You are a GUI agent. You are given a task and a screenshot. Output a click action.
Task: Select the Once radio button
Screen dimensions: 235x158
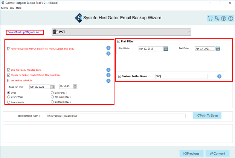click(x=9, y=93)
